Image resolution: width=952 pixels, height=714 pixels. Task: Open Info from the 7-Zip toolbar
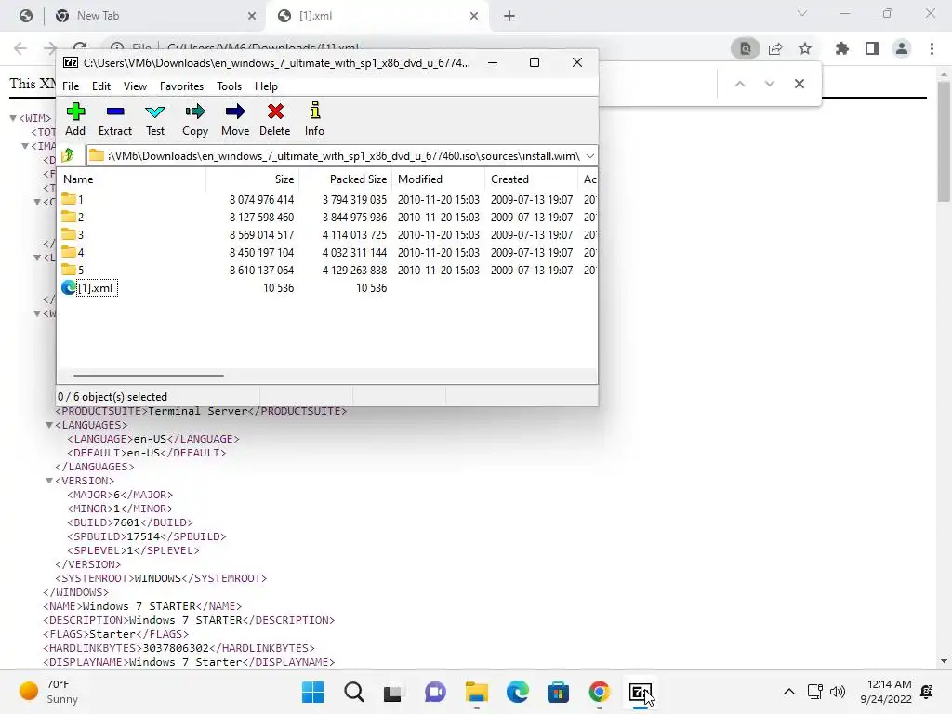click(x=314, y=119)
